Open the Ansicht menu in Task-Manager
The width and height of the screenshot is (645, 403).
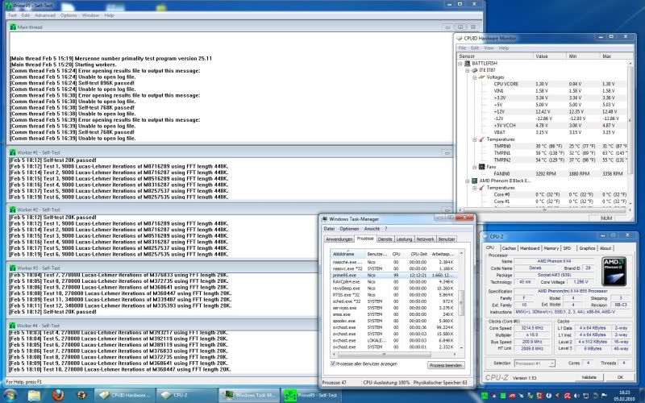tap(372, 229)
